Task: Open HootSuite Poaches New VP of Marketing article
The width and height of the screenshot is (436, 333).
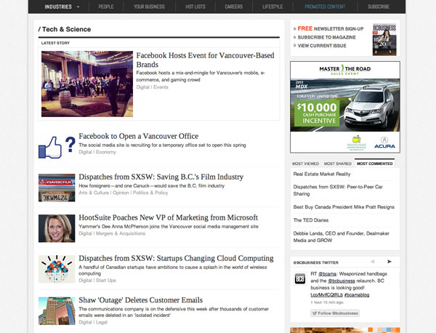Action: (169, 217)
